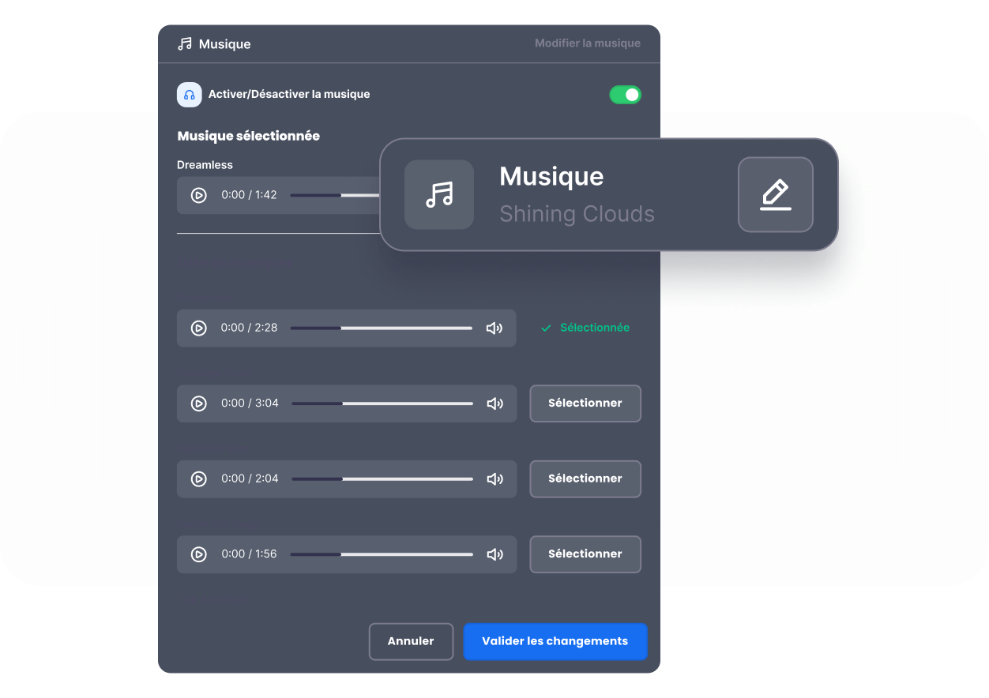Click Sélectionner for the 3:04 track
This screenshot has width=989, height=698.
(585, 403)
